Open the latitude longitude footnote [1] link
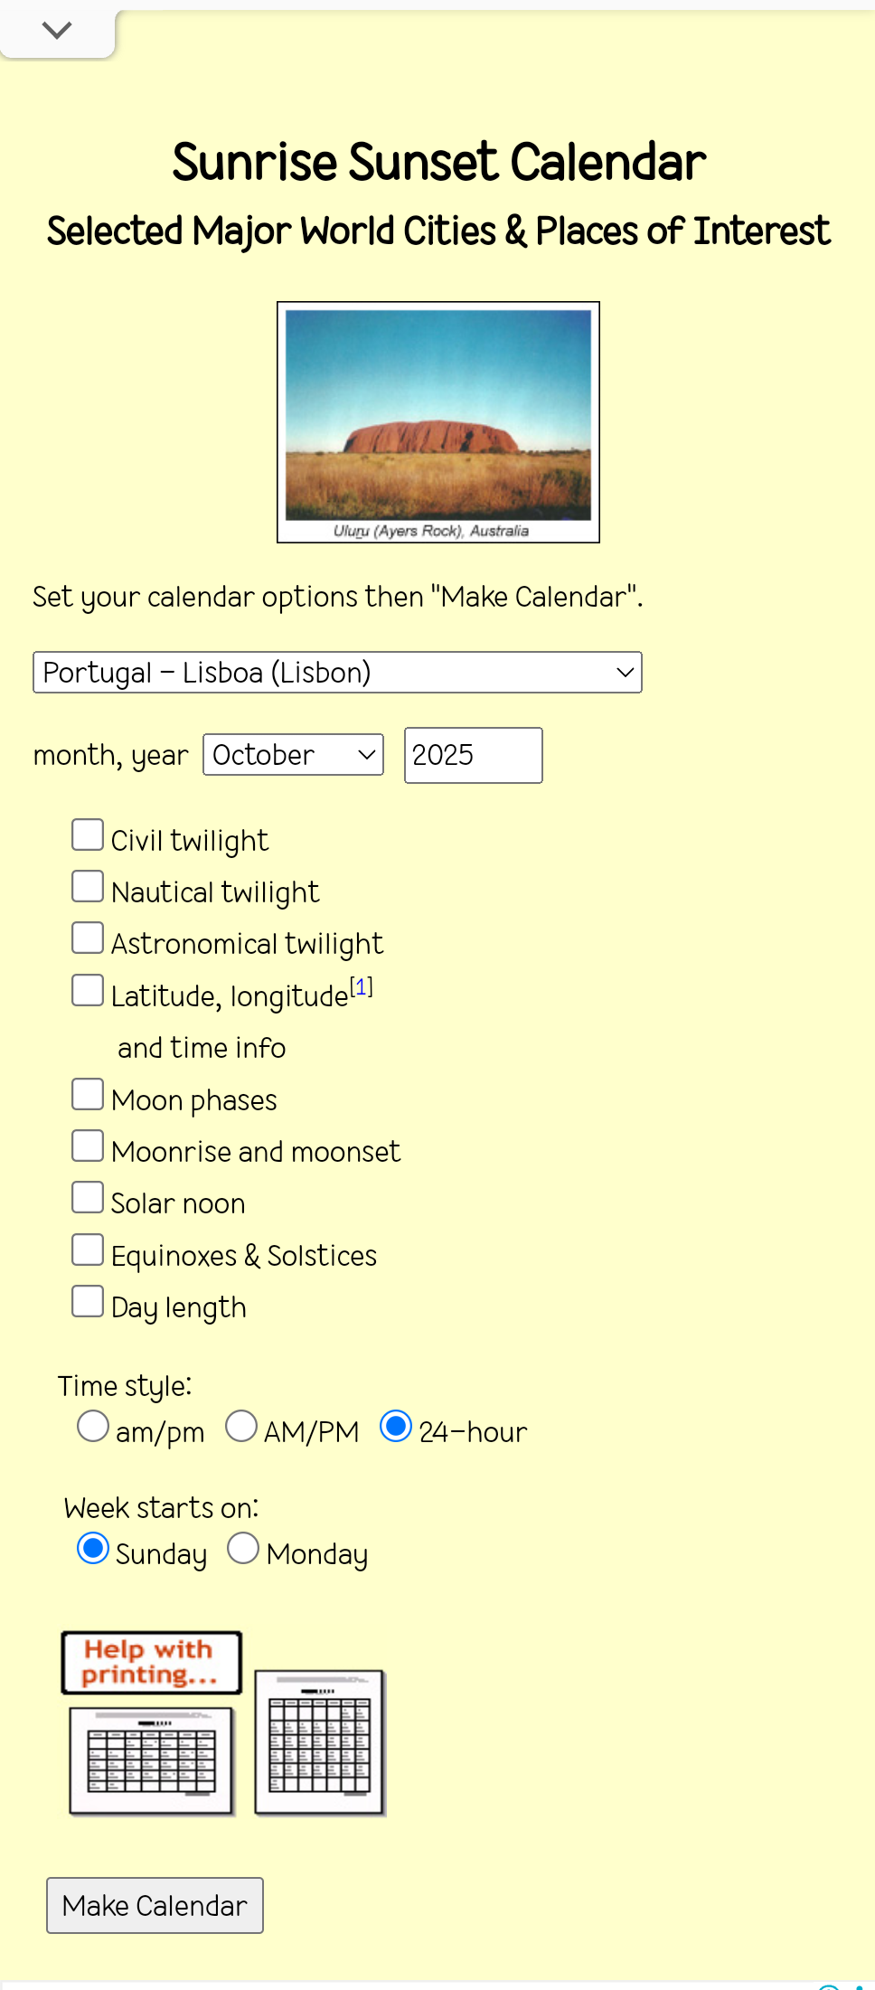 pos(362,986)
